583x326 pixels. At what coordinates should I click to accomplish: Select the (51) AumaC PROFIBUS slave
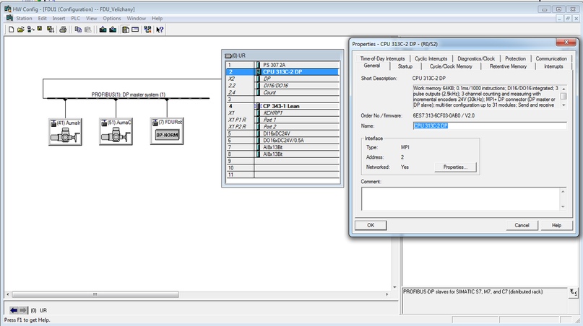(x=116, y=132)
